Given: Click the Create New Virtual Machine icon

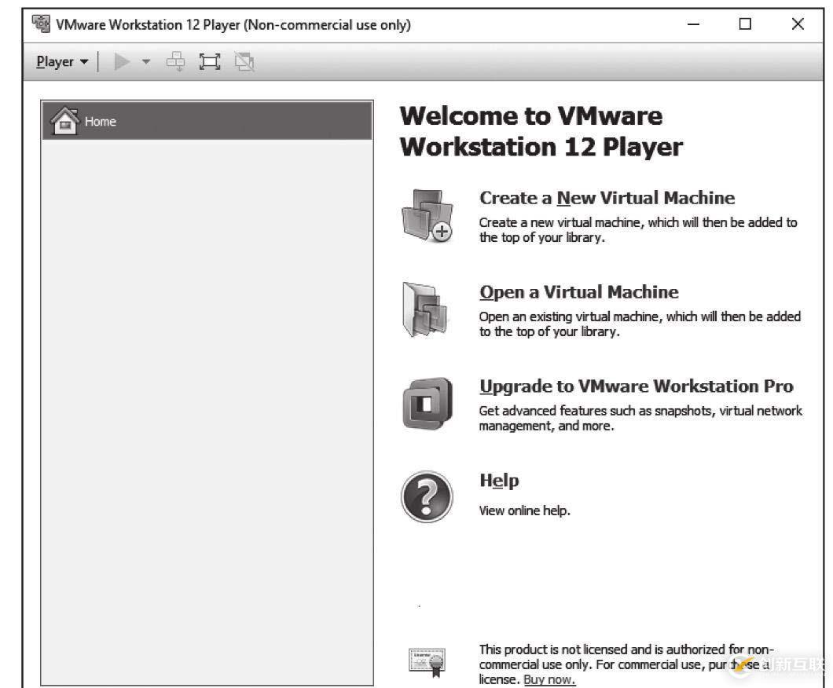Looking at the screenshot, I should [428, 215].
